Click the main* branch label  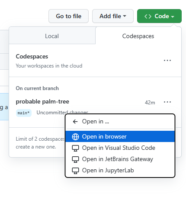24,113
